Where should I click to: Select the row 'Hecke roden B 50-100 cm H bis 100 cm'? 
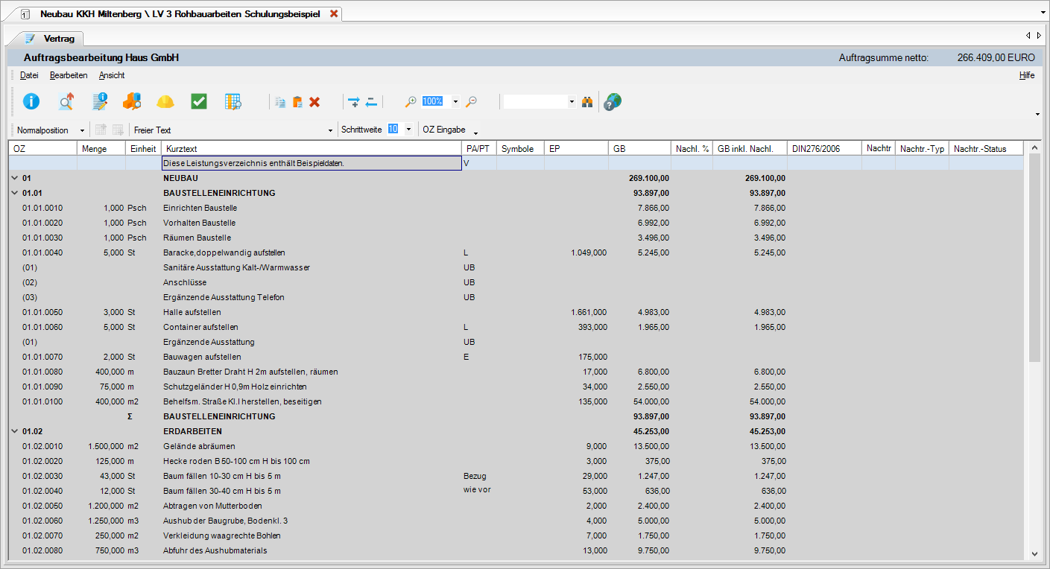pos(517,461)
